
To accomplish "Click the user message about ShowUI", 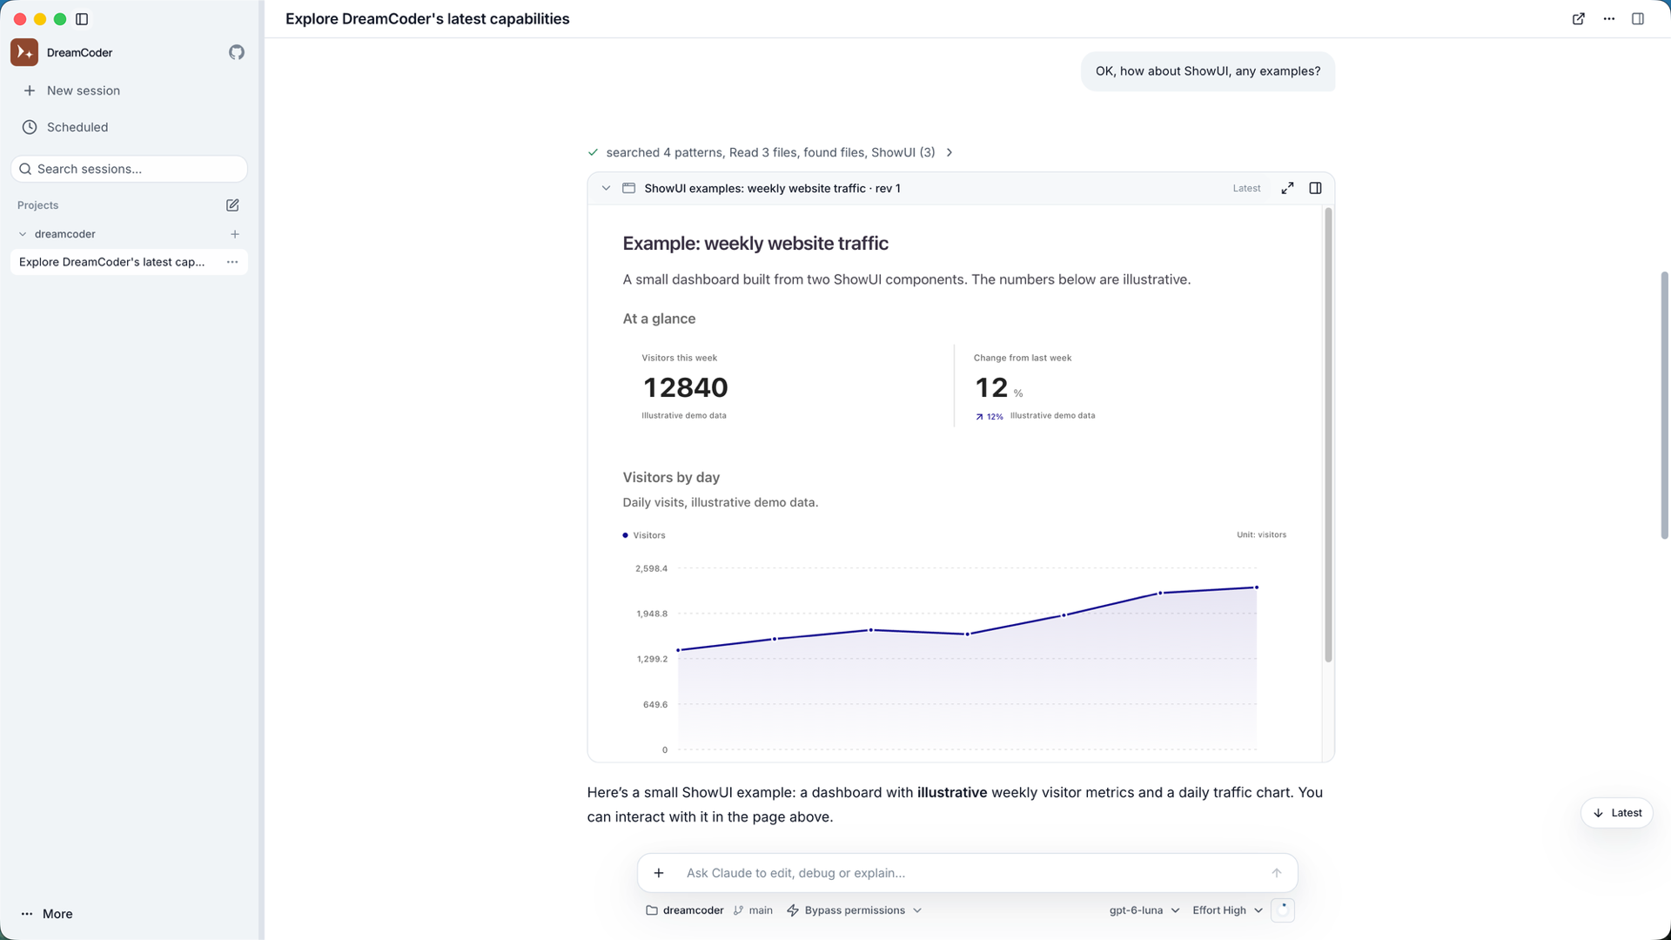I will tap(1208, 71).
